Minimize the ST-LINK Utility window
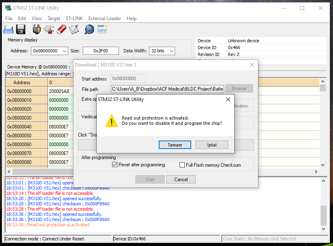 tap(284, 8)
